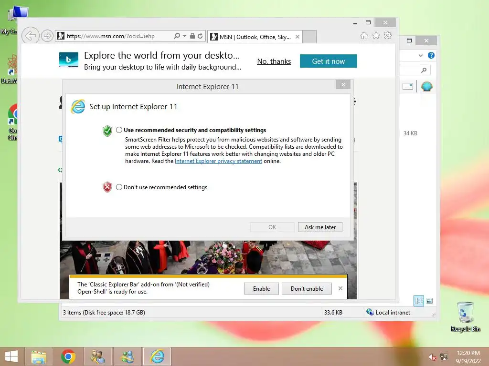Launch Google Chrome from the taskbar
Screen dimensions: 489x366
[68, 356]
